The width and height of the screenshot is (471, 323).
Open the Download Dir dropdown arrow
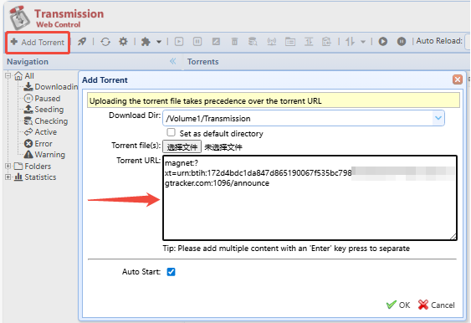point(438,118)
